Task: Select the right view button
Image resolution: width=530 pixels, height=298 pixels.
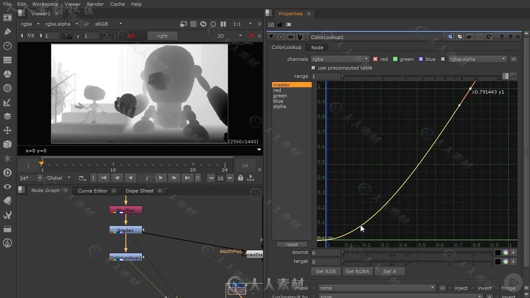Action: pos(162,36)
